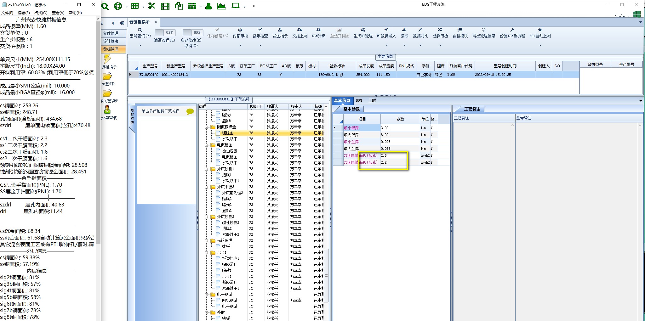Click ECN升级 toolbar button
This screenshot has height=321, width=645.
tap(318, 33)
